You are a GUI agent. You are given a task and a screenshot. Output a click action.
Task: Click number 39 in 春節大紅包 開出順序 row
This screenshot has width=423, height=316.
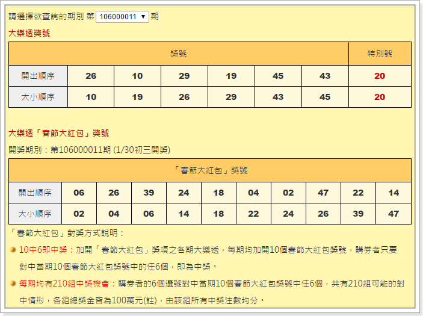point(149,193)
